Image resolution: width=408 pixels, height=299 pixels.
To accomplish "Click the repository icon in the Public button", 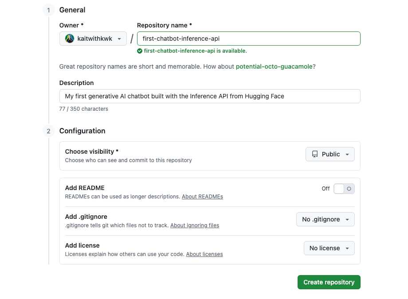I will (x=315, y=154).
